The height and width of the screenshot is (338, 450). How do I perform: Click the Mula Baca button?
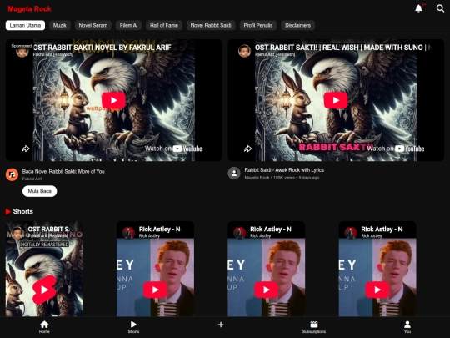click(40, 191)
